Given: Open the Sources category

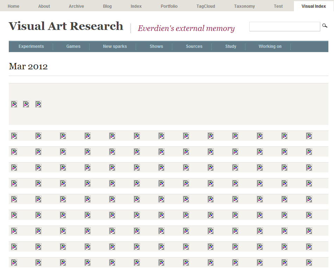Looking at the screenshot, I should point(194,46).
